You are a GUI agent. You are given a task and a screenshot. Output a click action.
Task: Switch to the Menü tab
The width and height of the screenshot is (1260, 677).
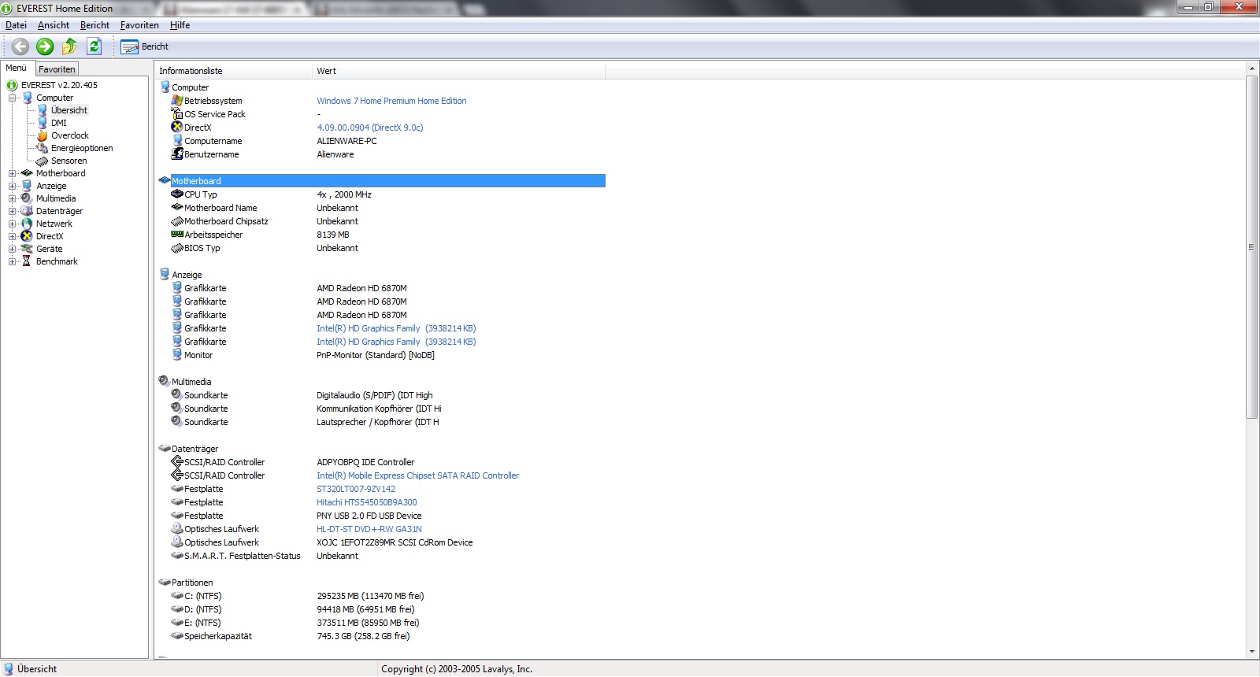click(16, 68)
